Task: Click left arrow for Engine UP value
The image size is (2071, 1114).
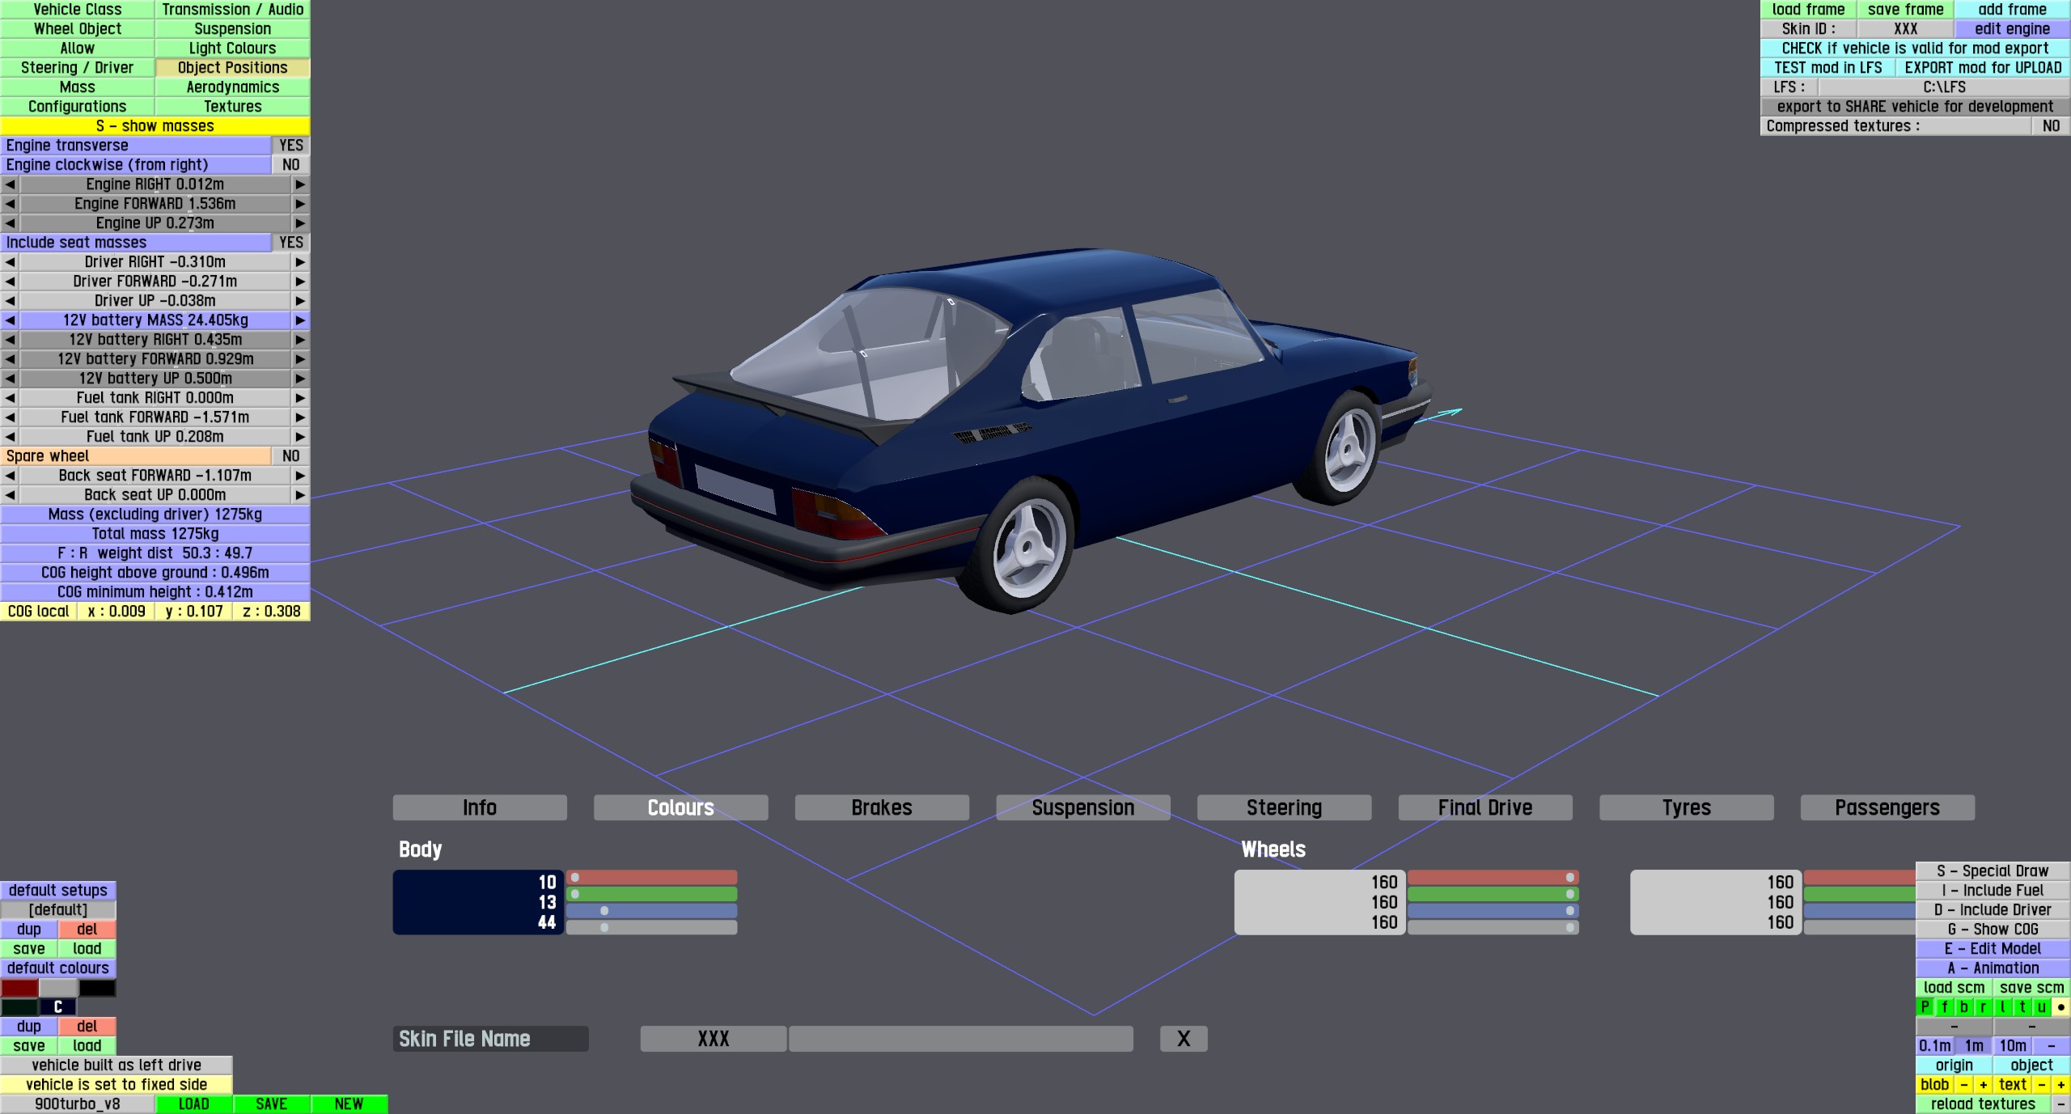Action: [10, 223]
